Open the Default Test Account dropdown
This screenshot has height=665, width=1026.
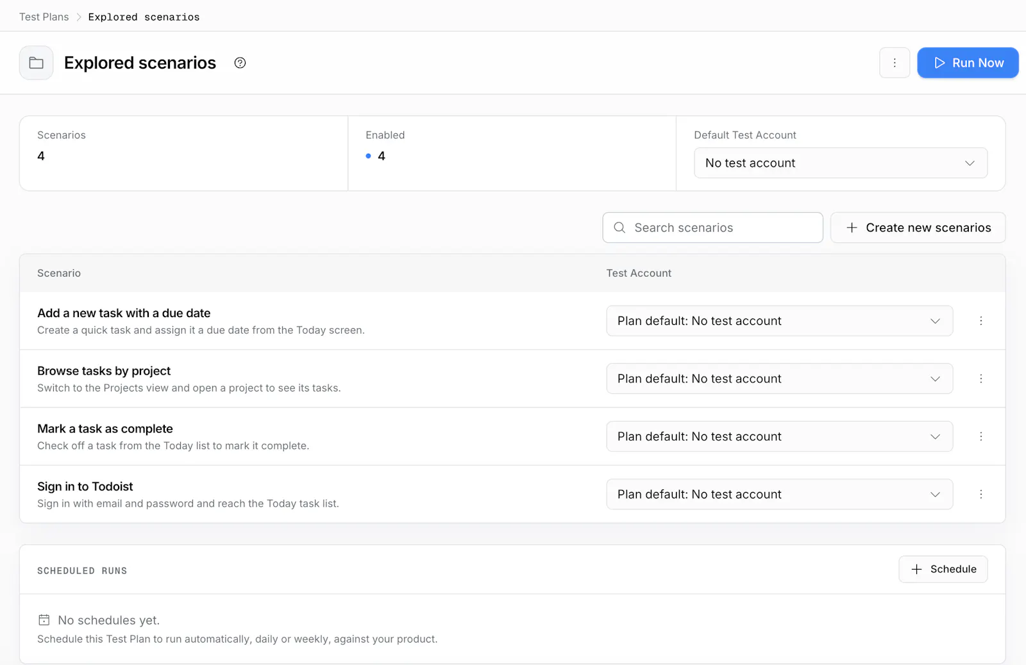(x=841, y=163)
